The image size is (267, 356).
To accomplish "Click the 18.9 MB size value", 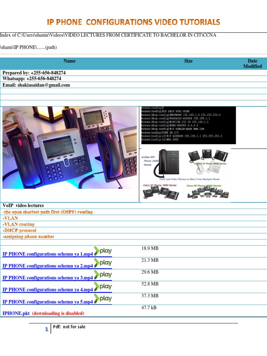I will point(150,248).
